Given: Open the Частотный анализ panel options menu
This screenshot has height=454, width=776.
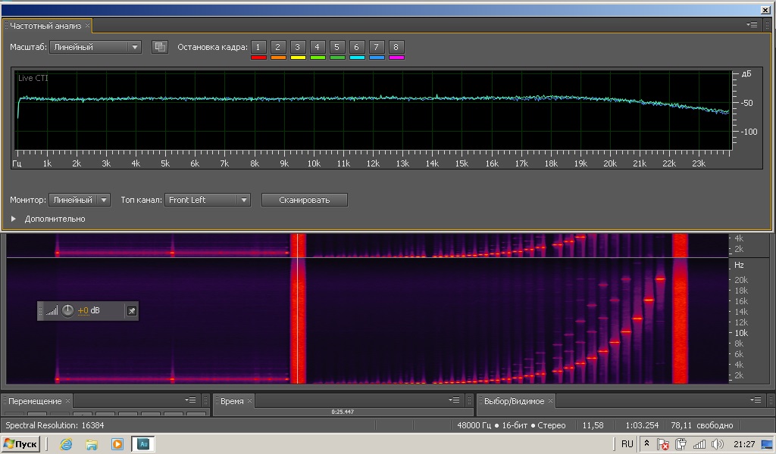Looking at the screenshot, I should tap(752, 25).
